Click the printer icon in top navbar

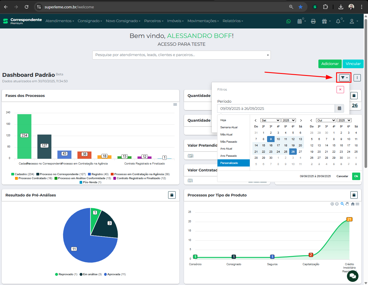[313, 21]
